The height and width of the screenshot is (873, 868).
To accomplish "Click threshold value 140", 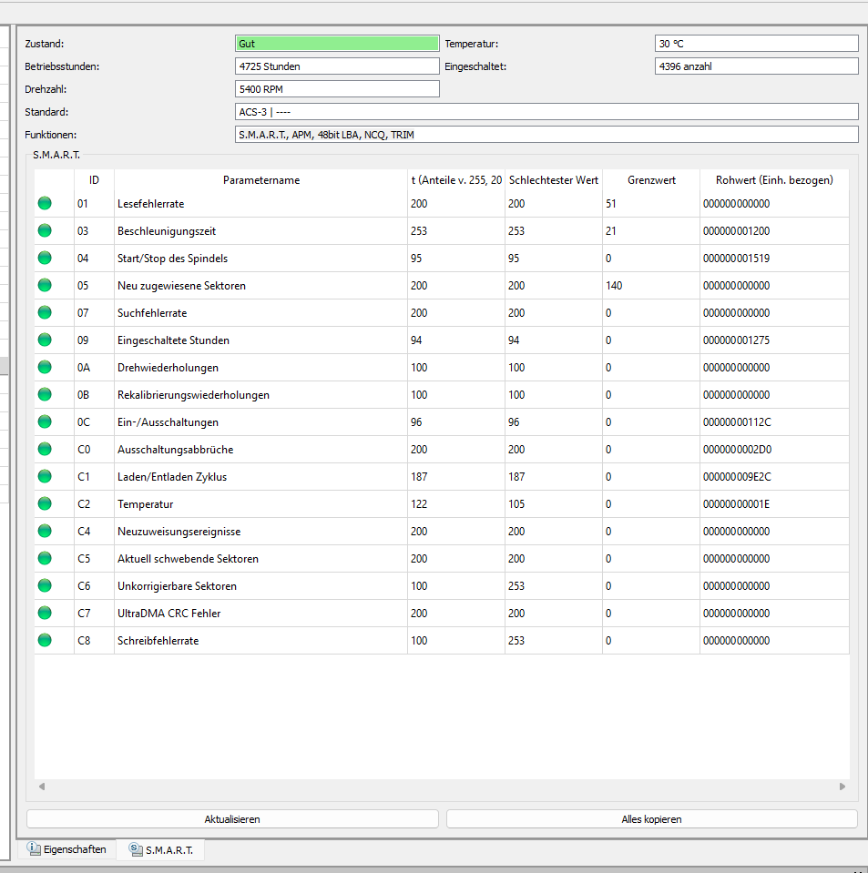I will click(614, 286).
